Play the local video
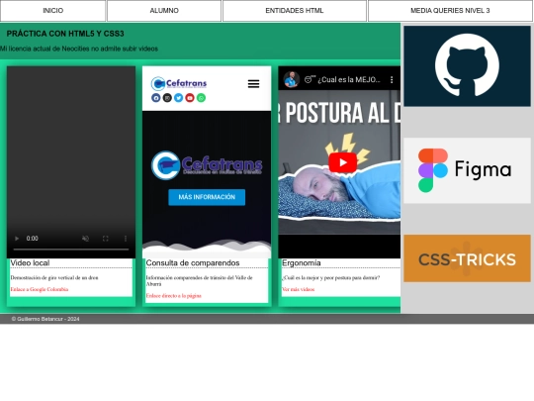Viewport: 534px width, 401px height. point(17,239)
